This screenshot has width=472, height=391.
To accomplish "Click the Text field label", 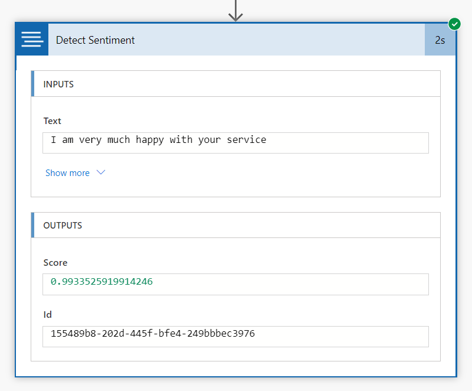I will [53, 120].
